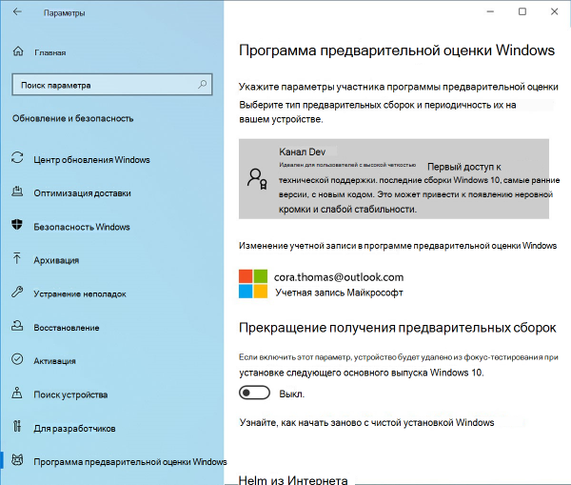
Task: Toggle the stop receiving preview builds switch
Action: point(254,393)
